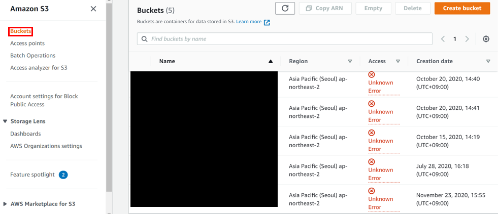Sort buckets by Creation date arrow
This screenshot has height=214, width=498.
pos(488,61)
